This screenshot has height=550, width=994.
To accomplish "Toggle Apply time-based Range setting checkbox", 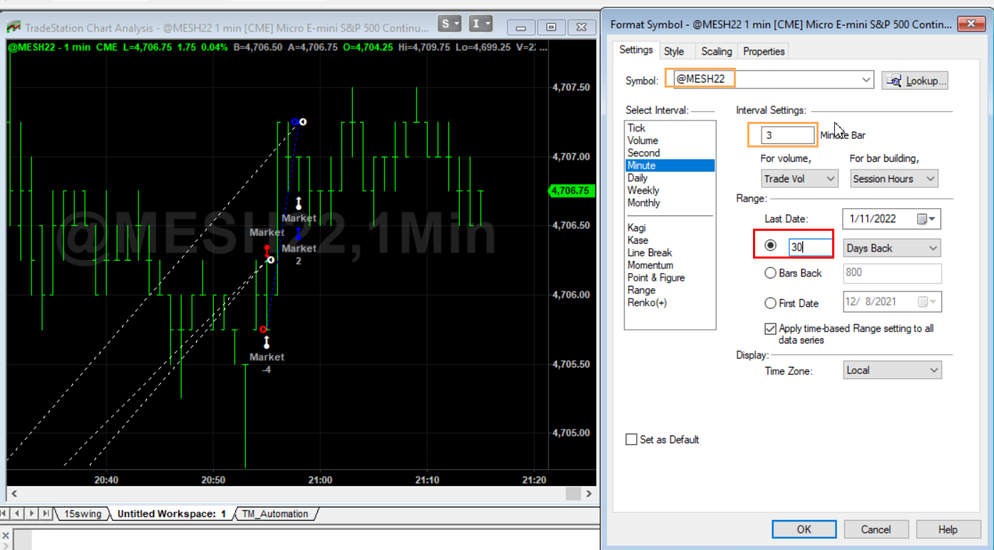I will tap(770, 329).
